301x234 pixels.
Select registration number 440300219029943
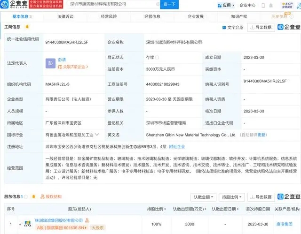point(163,84)
